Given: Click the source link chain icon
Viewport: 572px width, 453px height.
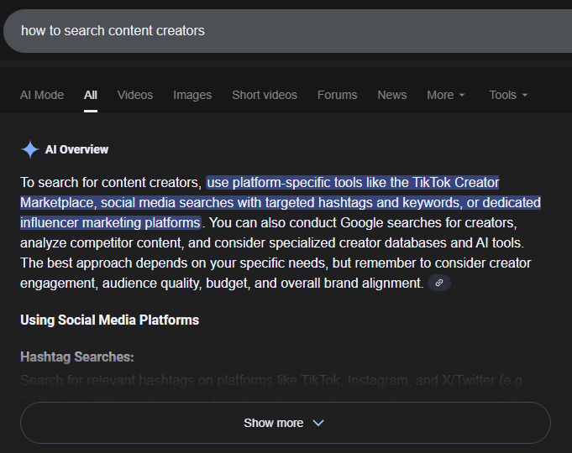Looking at the screenshot, I should tap(439, 284).
